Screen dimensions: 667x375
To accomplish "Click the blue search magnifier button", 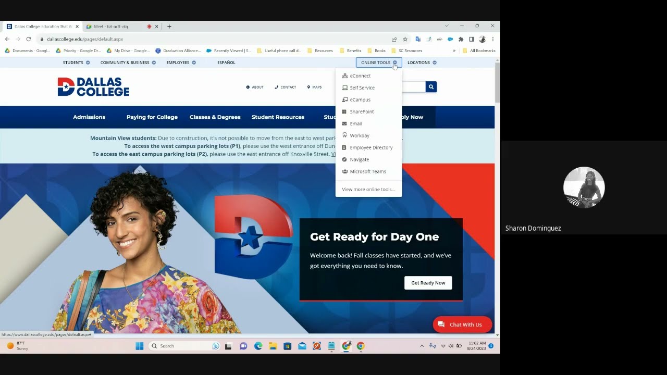I will coord(431,87).
